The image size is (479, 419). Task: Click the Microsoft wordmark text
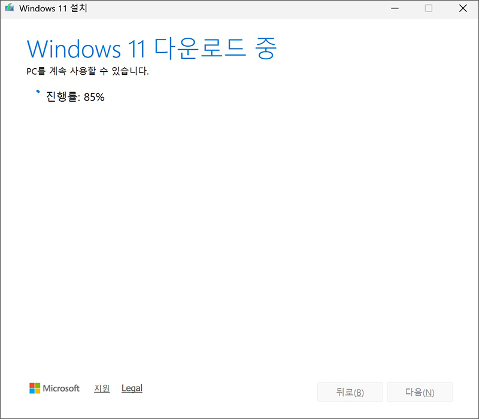tap(61, 388)
